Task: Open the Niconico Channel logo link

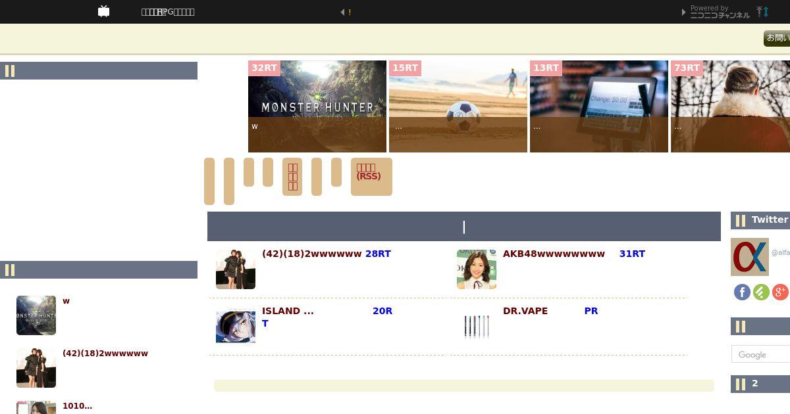Action: 720,12
